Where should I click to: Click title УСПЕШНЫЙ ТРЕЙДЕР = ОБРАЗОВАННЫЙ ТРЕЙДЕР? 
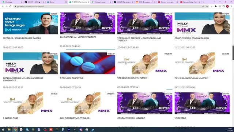coord(139,39)
